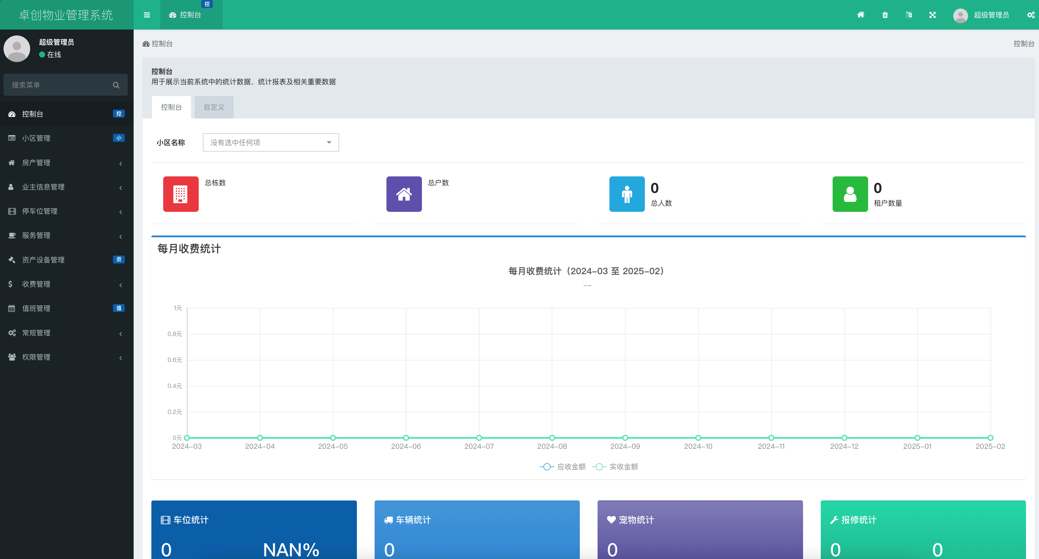The height and width of the screenshot is (559, 1039).
Task: Expand the 收费管理 sidebar menu
Action: click(67, 284)
